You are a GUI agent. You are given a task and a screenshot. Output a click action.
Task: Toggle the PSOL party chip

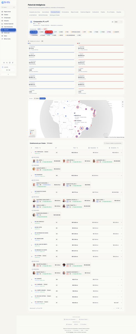click(109, 32)
